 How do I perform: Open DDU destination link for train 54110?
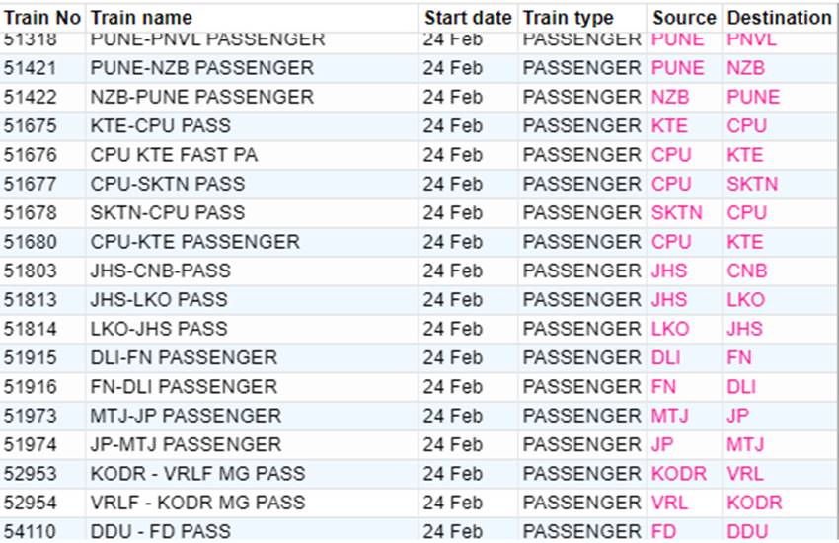point(747,531)
